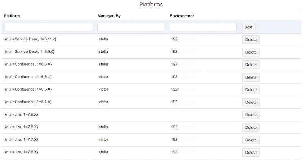Delete the Jira 7.9.X row
Viewport: 303px width, 162px height.
pyautogui.click(x=251, y=115)
